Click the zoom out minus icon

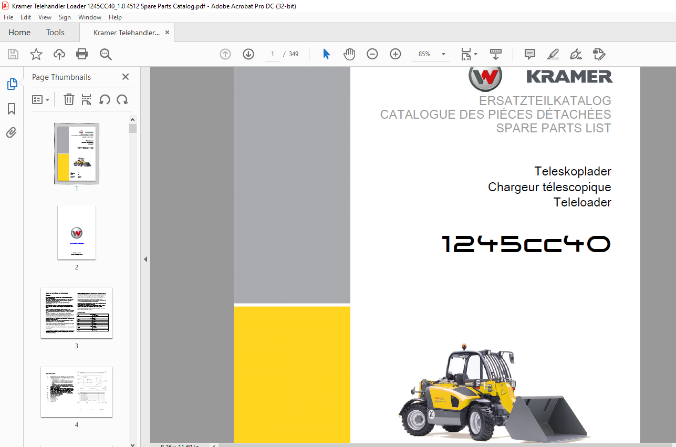pos(372,54)
